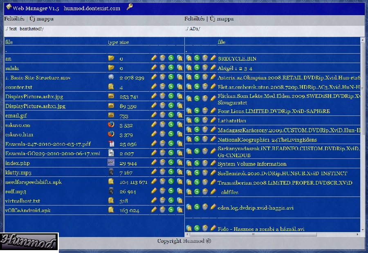Click the trash icon for System Volume Information

pyautogui.click(x=205, y=163)
